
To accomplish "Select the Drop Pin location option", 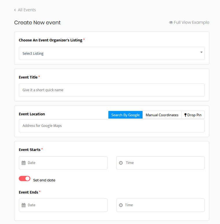I will point(193,115).
